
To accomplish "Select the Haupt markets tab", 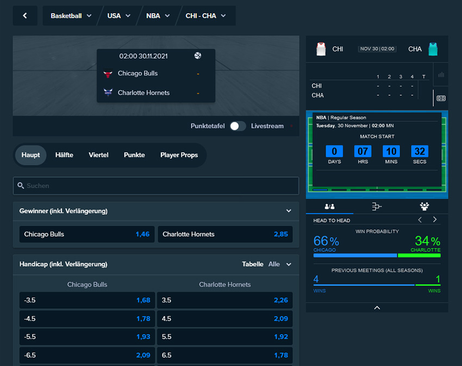I will click(30, 155).
